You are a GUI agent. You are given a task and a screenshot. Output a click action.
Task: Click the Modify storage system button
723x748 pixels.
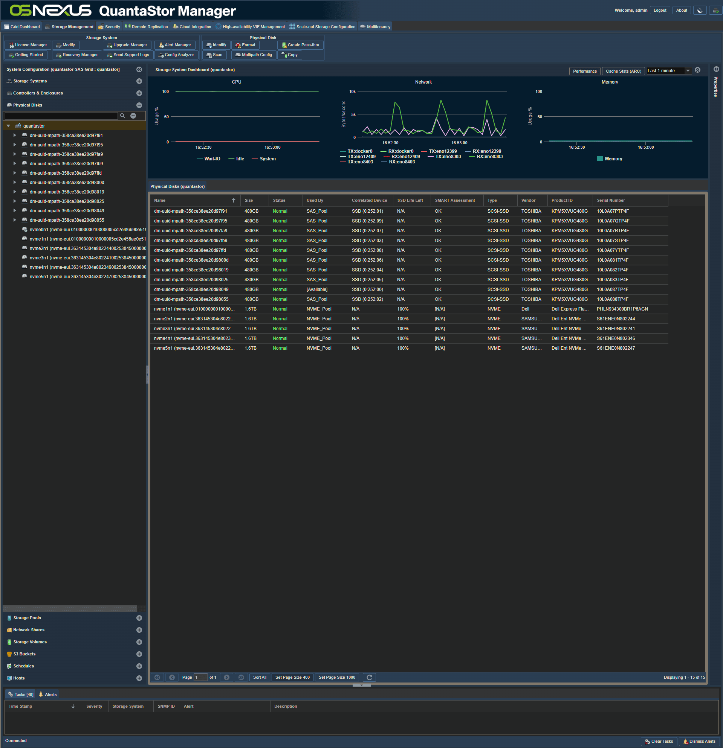click(x=65, y=45)
